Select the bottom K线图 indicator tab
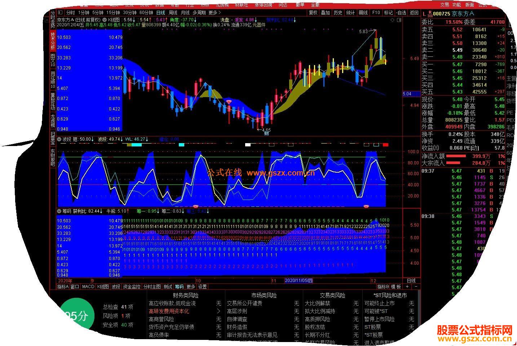Screen dimensions: 517x346 102,287
